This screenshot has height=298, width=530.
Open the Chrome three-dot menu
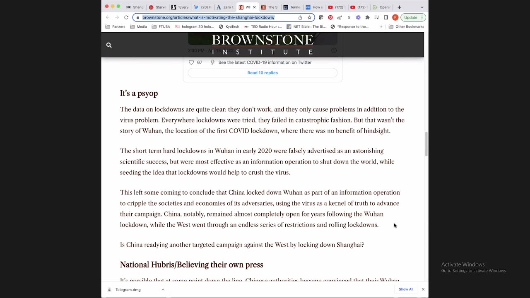click(x=422, y=17)
